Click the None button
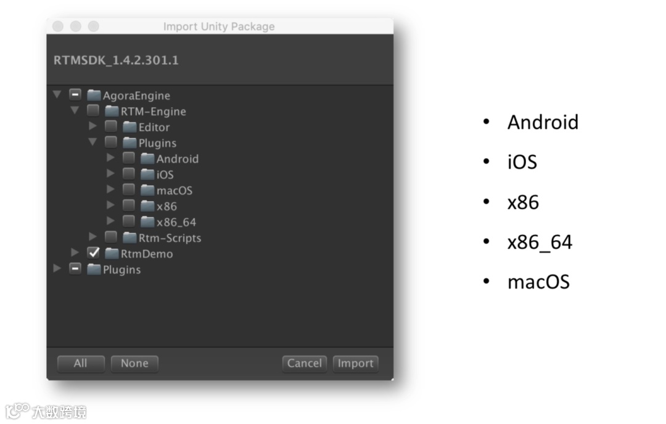 click(134, 363)
